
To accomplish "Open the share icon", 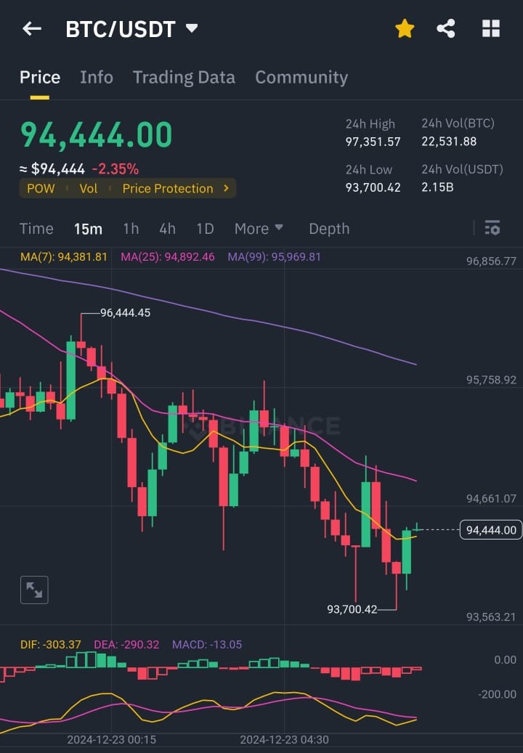I will 446,28.
